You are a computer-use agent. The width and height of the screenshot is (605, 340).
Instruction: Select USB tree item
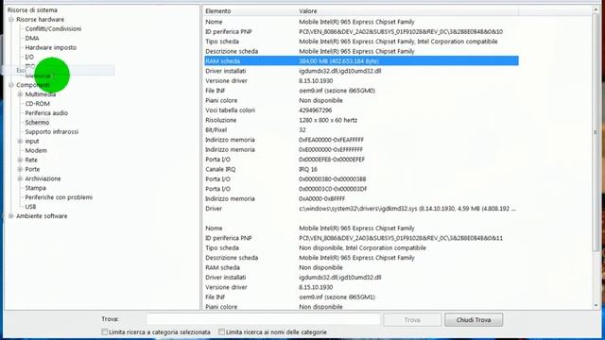(30, 207)
